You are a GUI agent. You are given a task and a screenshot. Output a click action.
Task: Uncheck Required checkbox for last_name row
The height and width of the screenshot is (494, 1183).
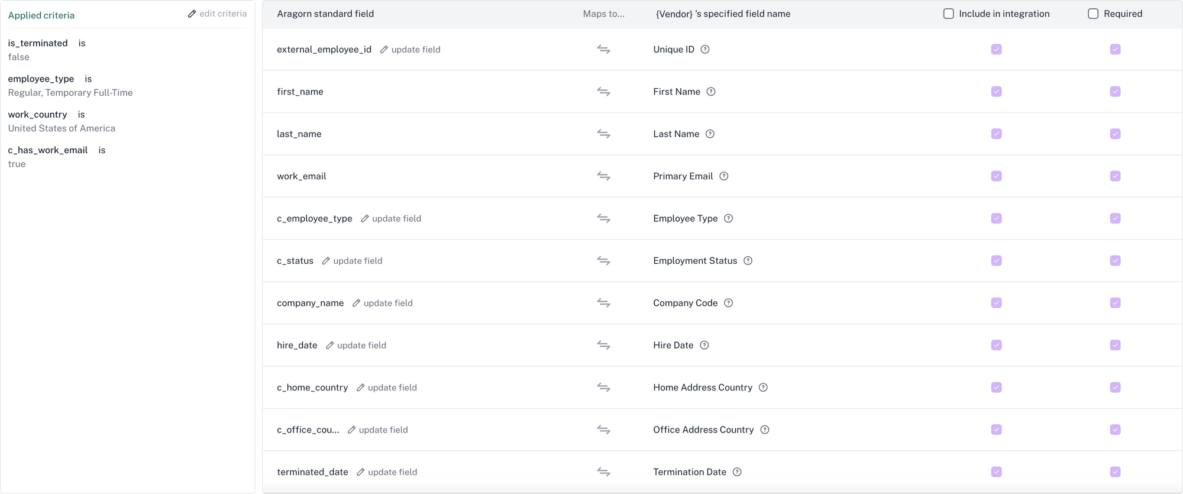[1116, 134]
